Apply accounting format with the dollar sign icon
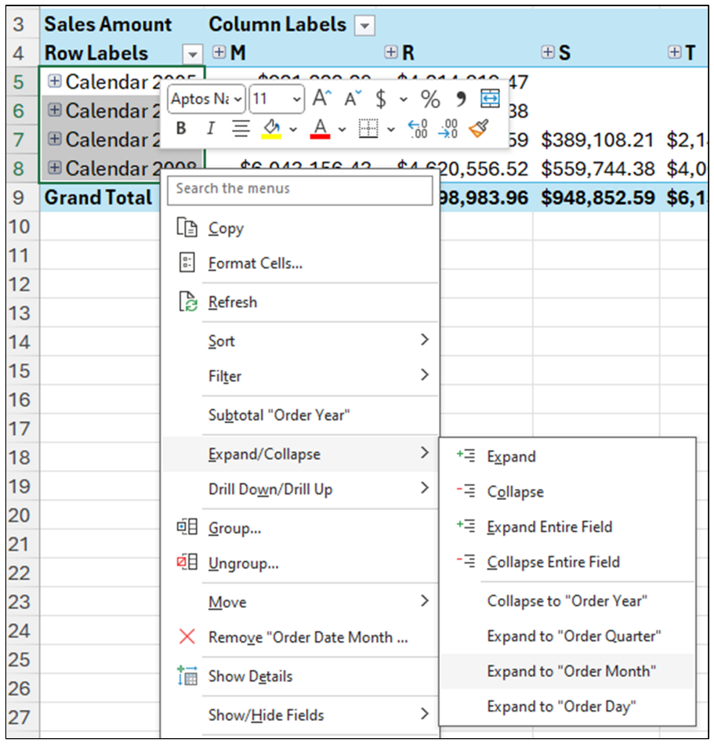This screenshot has width=714, height=746. 382,99
